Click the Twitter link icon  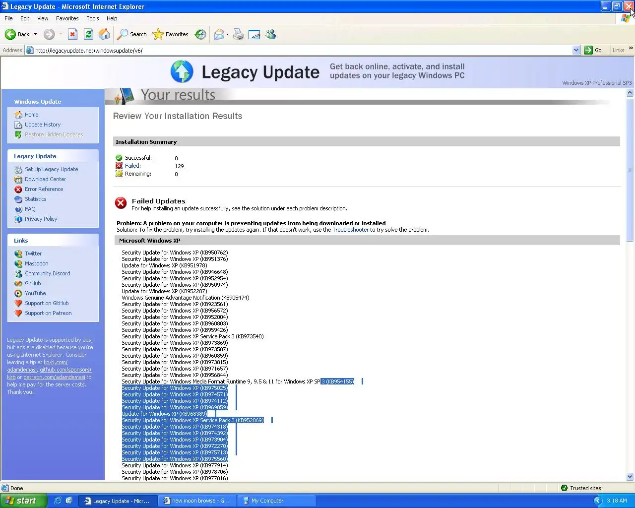[18, 254]
